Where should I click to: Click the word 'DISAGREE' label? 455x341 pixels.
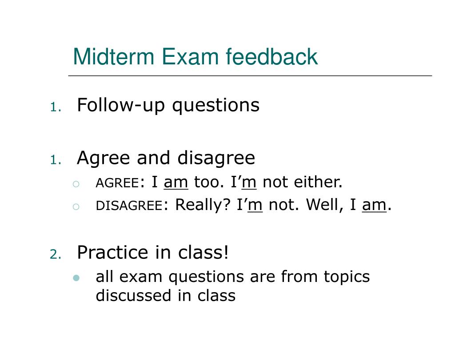click(x=129, y=206)
